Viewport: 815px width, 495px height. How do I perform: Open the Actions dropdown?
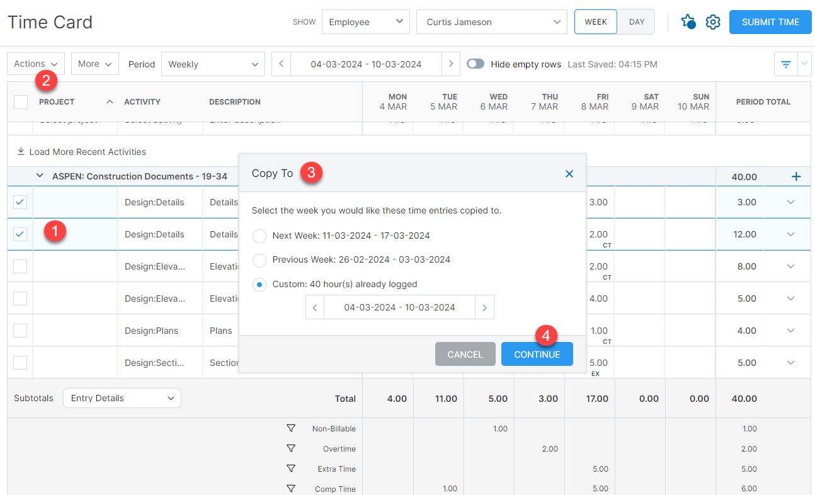tap(35, 64)
